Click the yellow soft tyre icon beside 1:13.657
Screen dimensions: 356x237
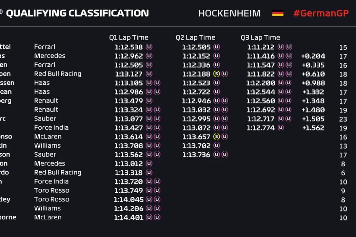[x=216, y=137]
